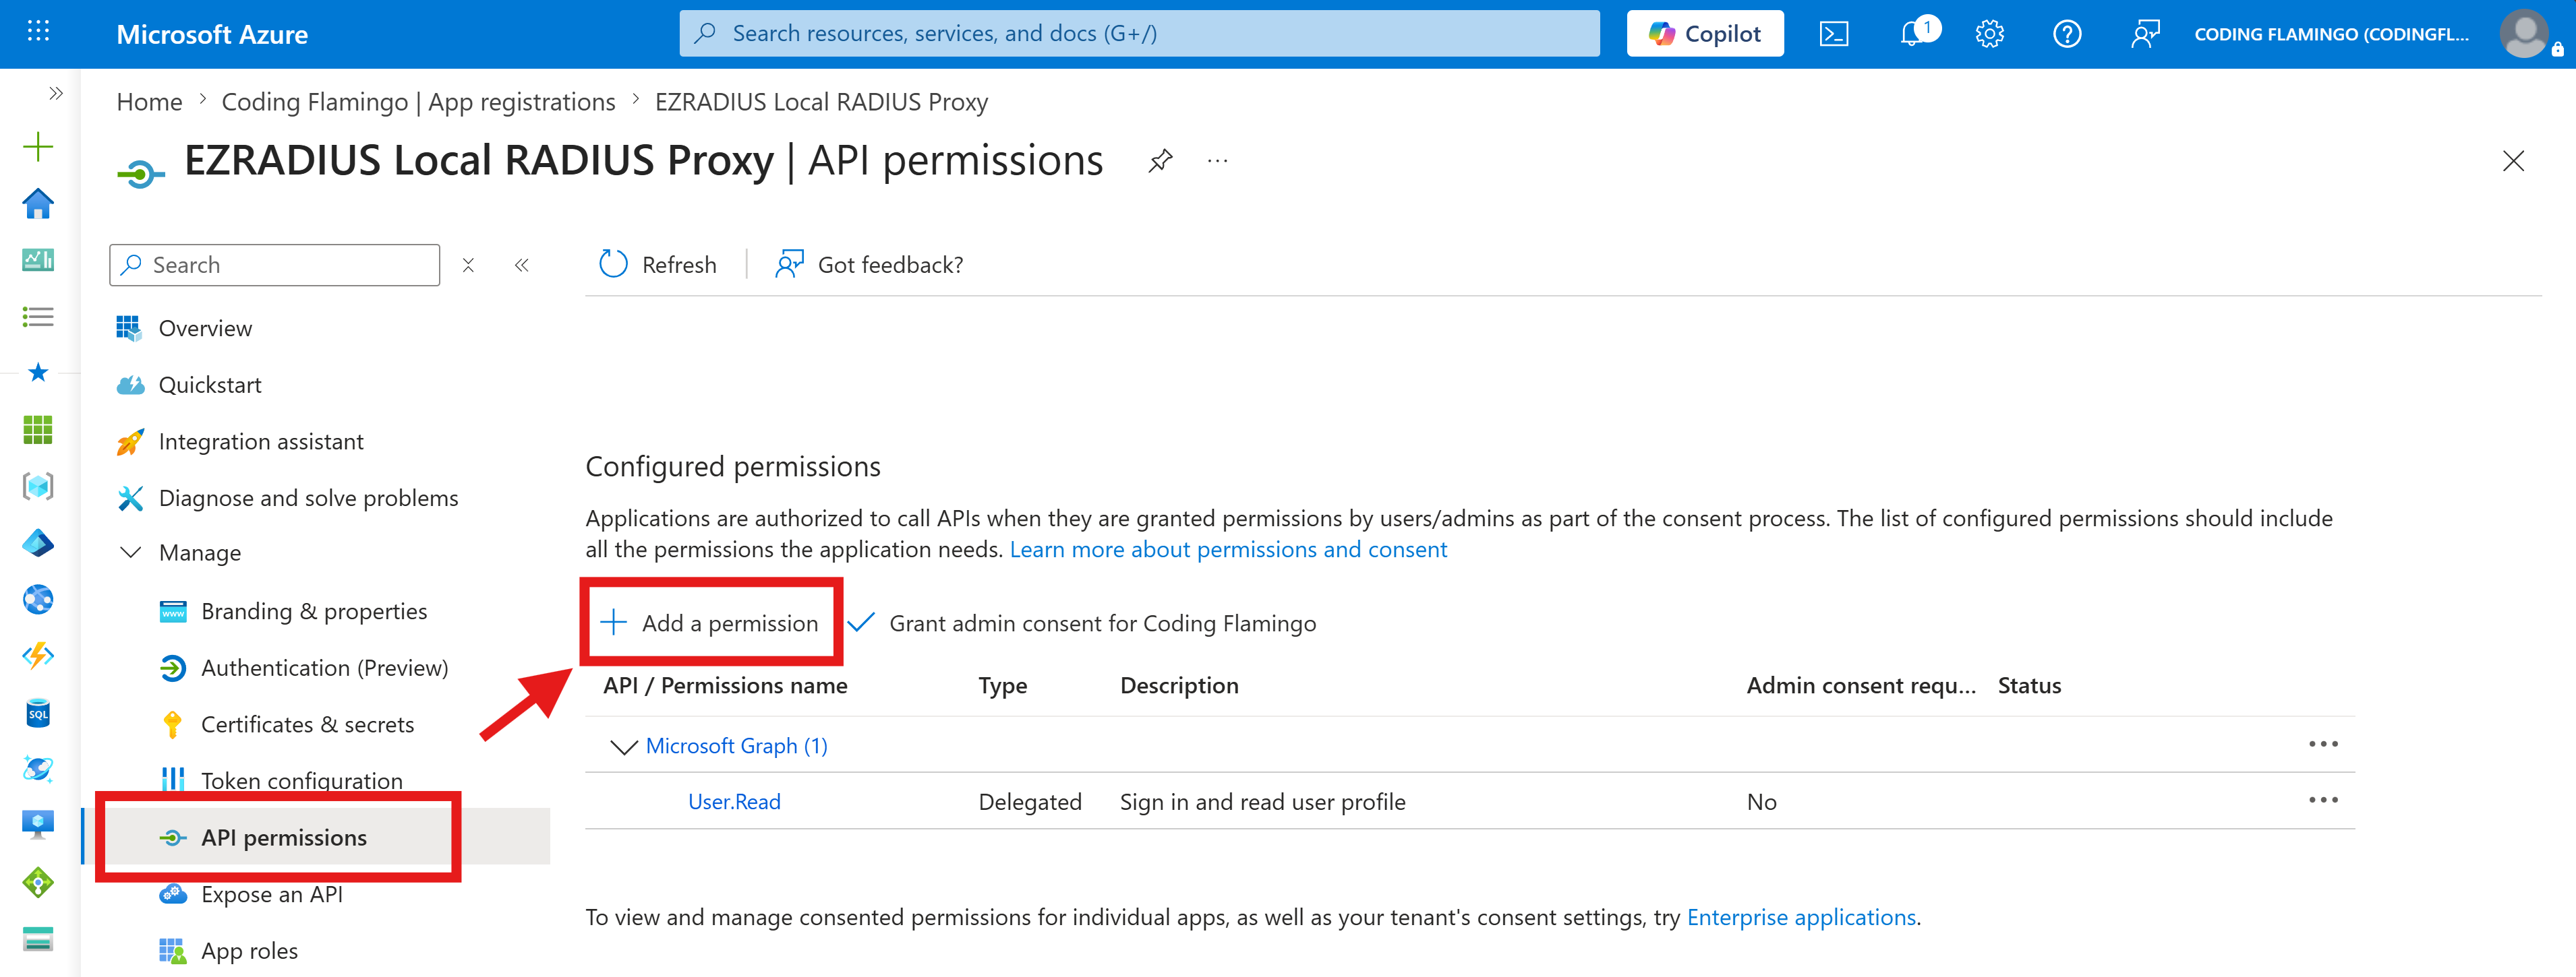
Task: Close the API permissions blade
Action: click(x=2512, y=161)
